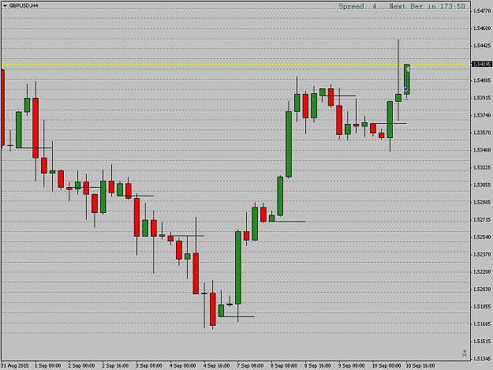The width and height of the screenshot is (493, 370).
Task: Click price scale value 1.52030
Action: point(482,290)
